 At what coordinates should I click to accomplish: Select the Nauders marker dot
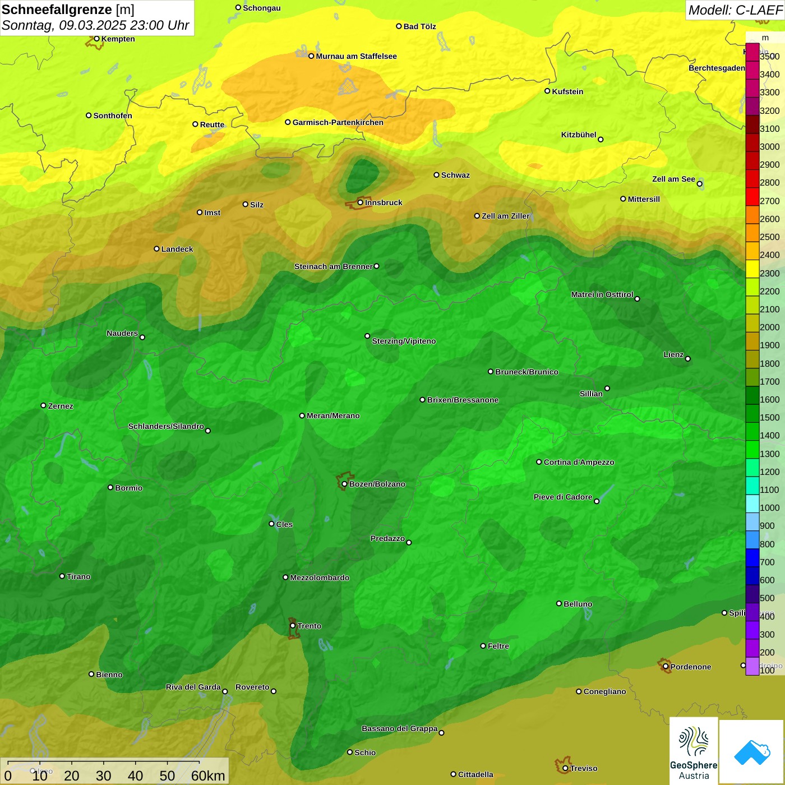[x=142, y=337]
